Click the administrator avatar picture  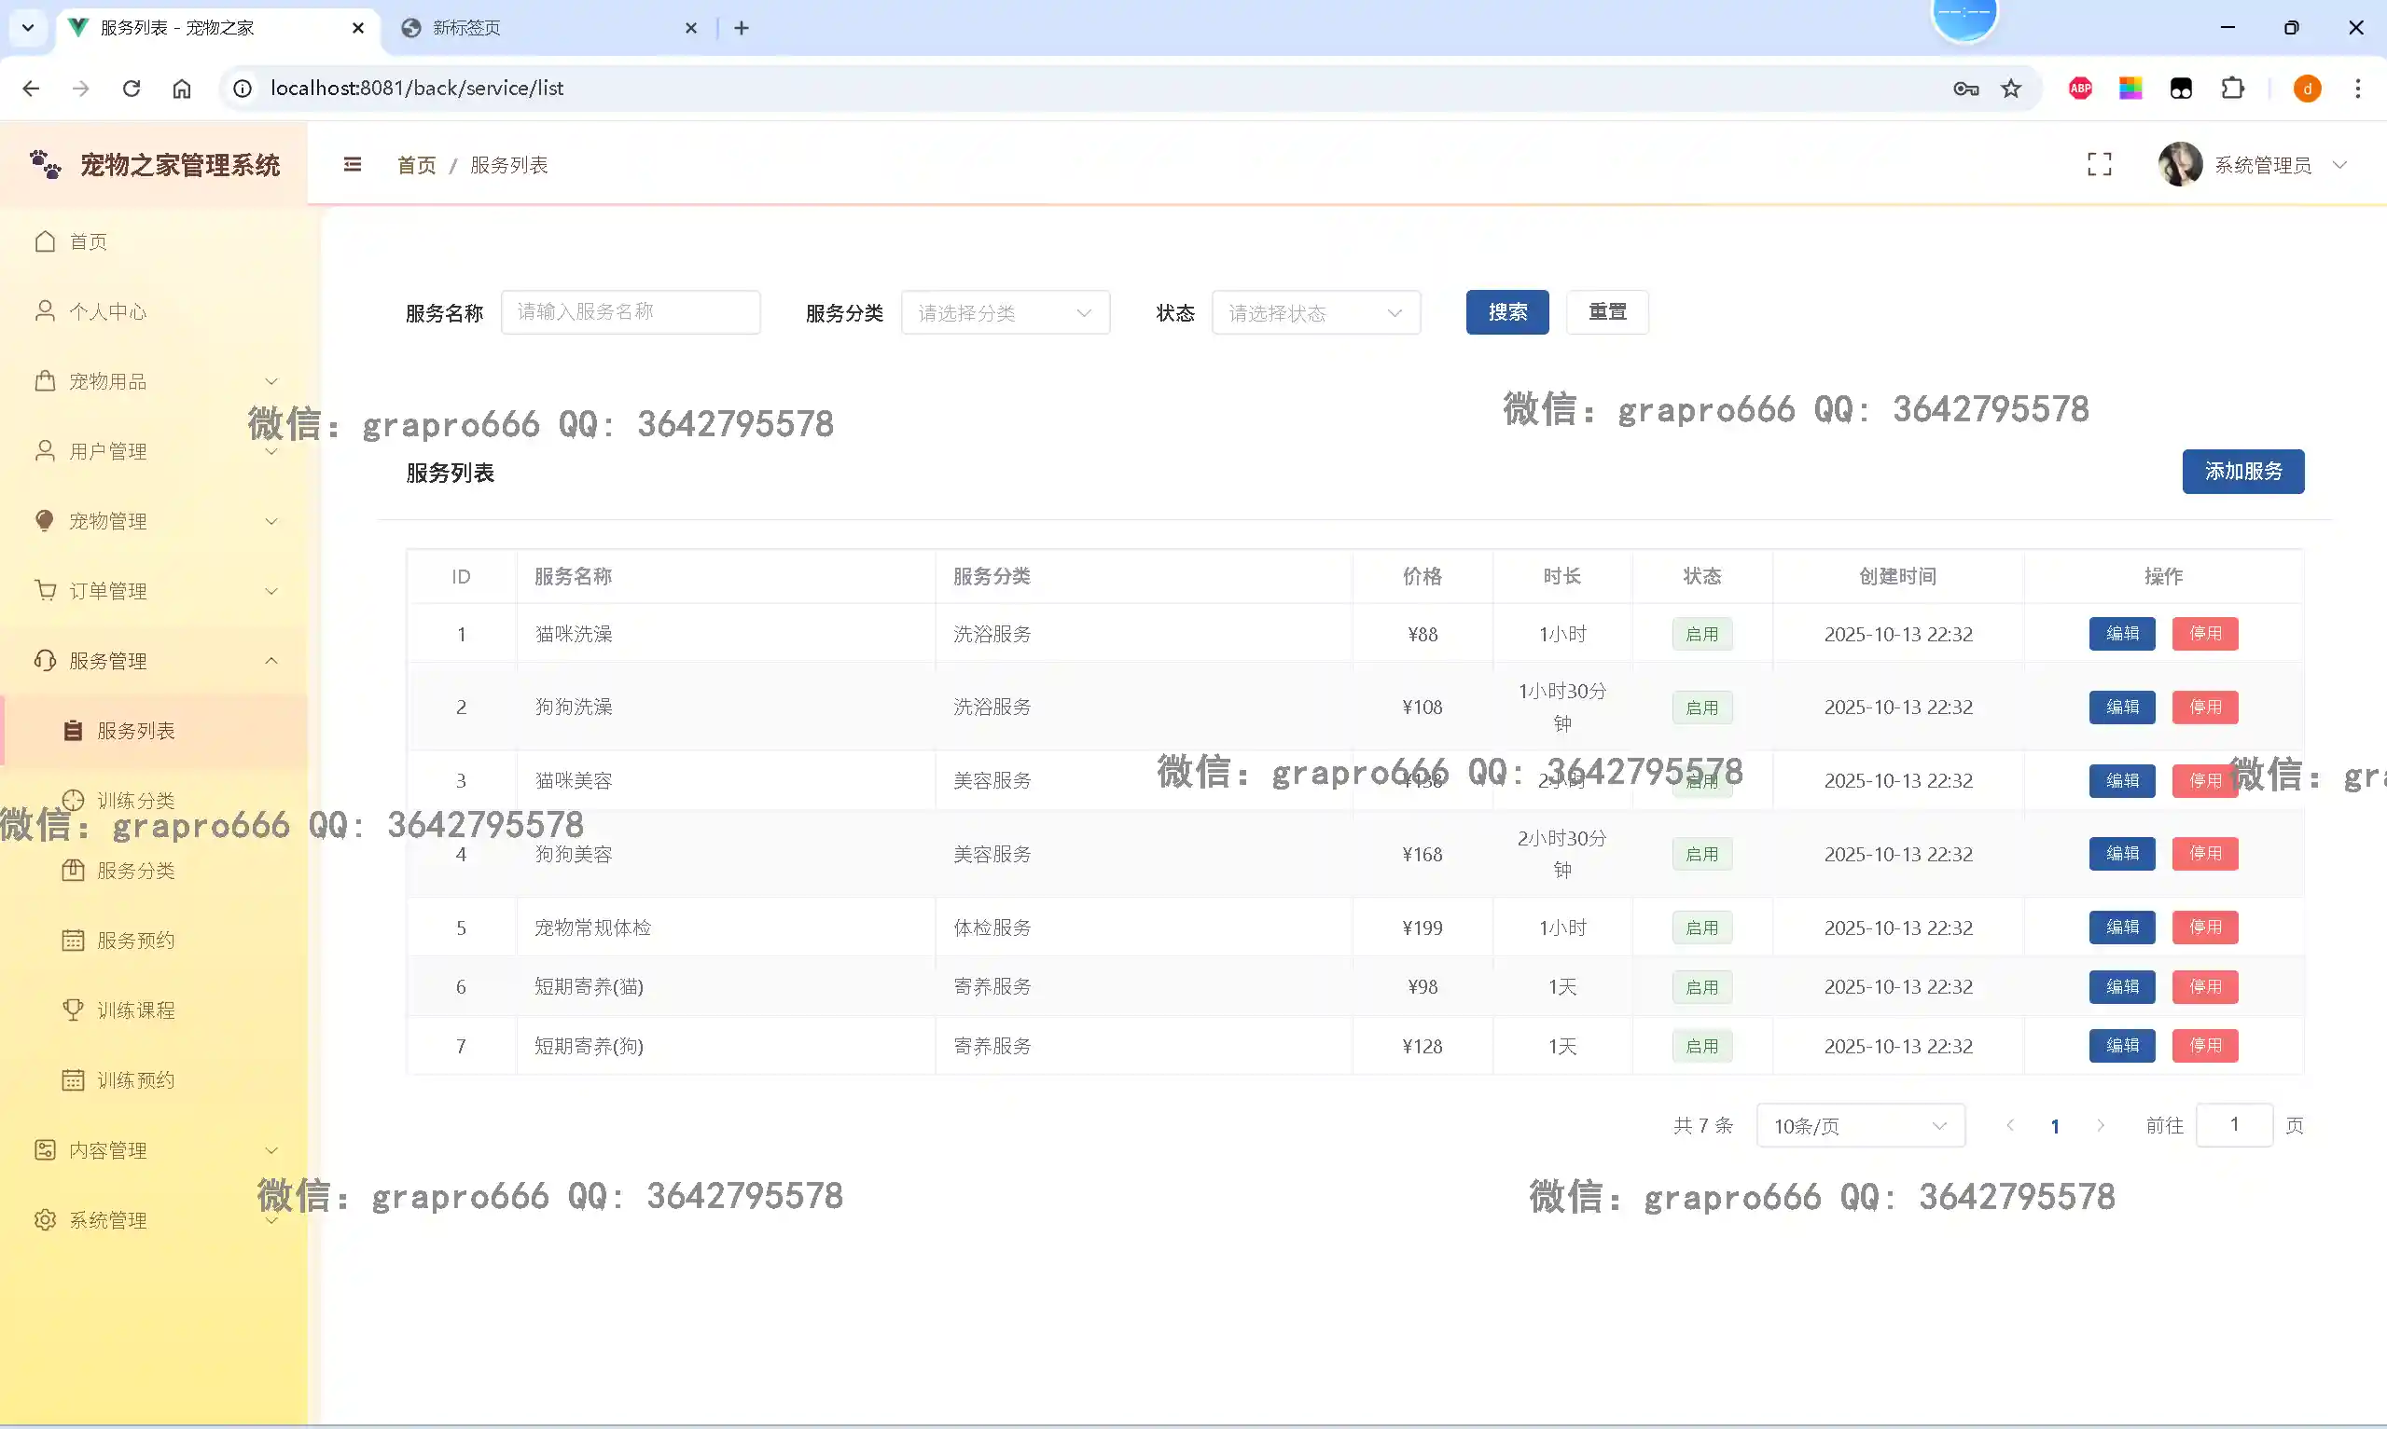click(2179, 165)
